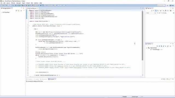
Task: Open the Source menu
Action: 8,3
